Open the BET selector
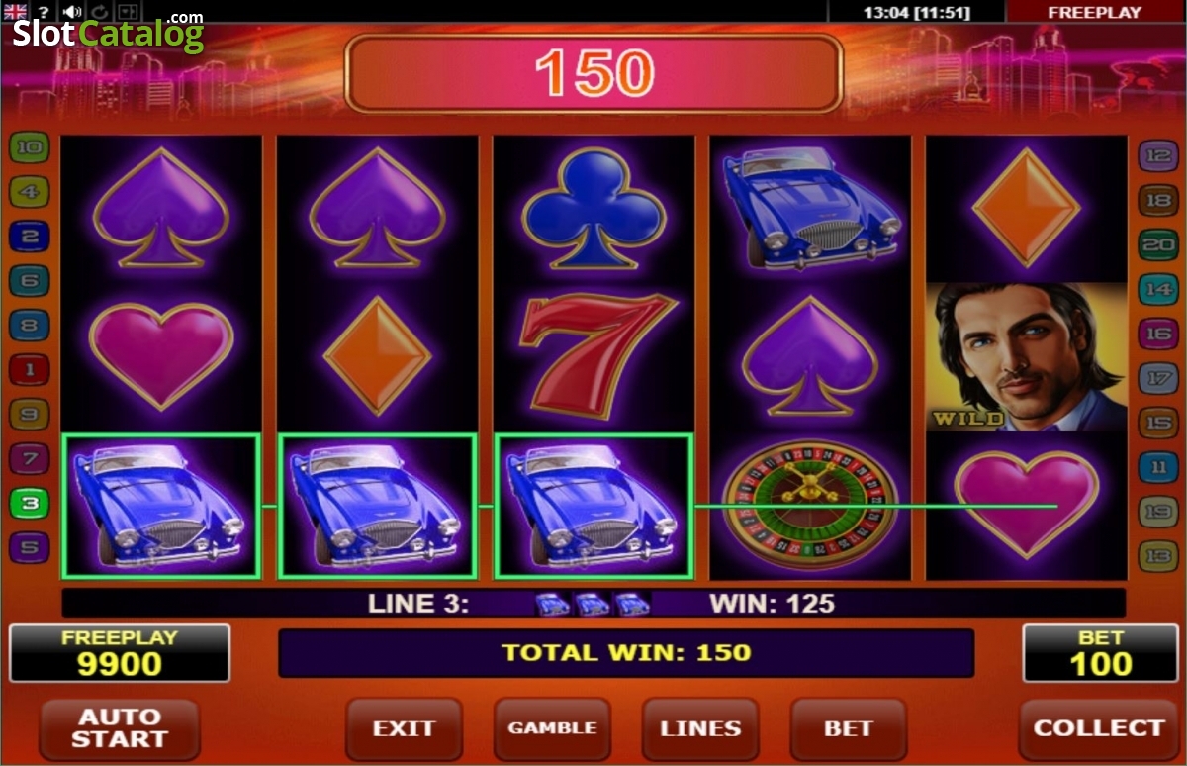The image size is (1187, 766). (x=849, y=729)
